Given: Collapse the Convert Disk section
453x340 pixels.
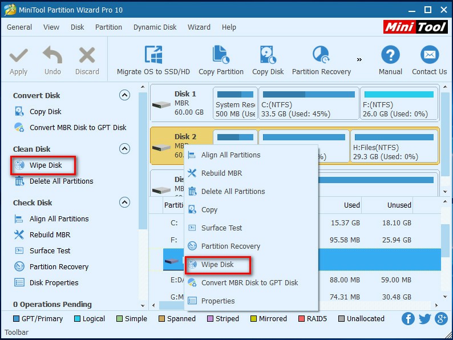Looking at the screenshot, I should 124,95.
